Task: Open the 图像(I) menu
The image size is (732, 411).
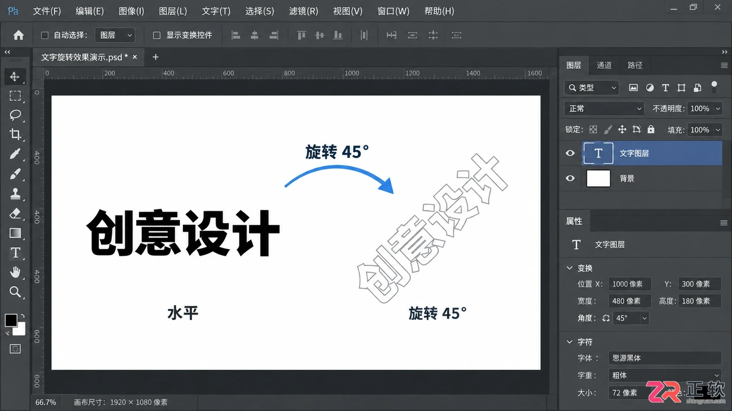Action: pos(131,11)
